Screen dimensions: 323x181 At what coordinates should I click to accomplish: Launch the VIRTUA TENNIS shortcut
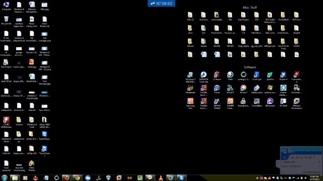(x=217, y=103)
